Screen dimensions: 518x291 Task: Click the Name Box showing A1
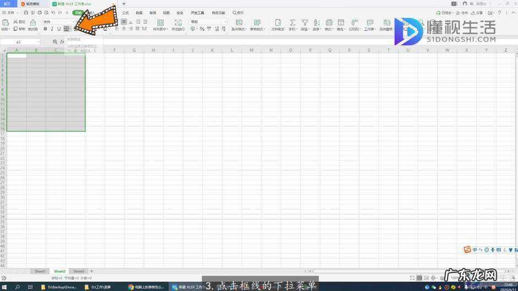19,42
